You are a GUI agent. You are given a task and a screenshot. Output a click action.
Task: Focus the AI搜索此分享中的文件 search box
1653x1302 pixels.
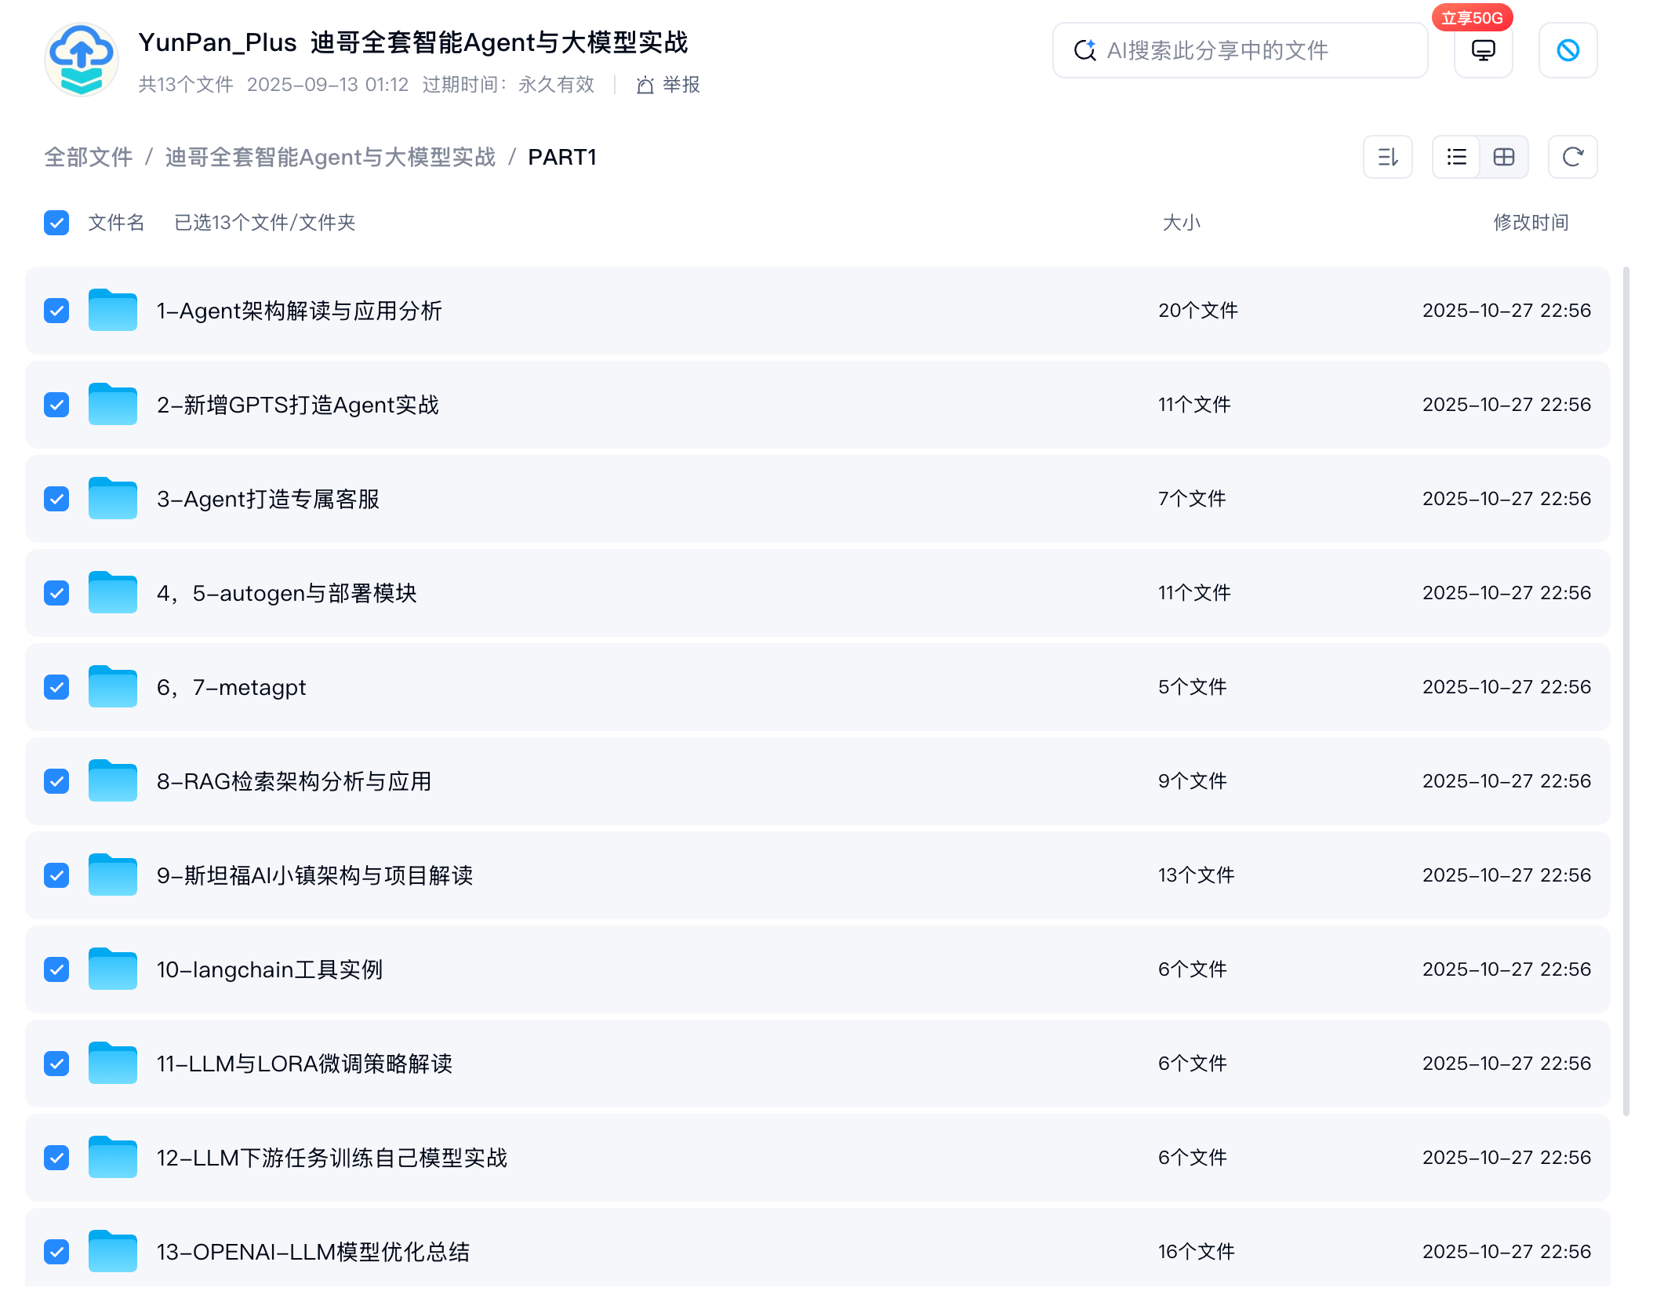coord(1240,50)
